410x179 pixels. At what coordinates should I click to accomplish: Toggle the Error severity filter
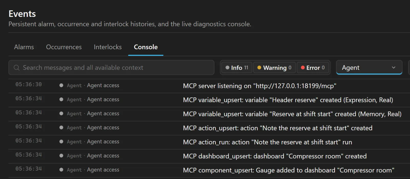point(313,68)
